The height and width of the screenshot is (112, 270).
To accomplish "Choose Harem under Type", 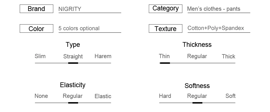I will pyautogui.click(x=103, y=56).
